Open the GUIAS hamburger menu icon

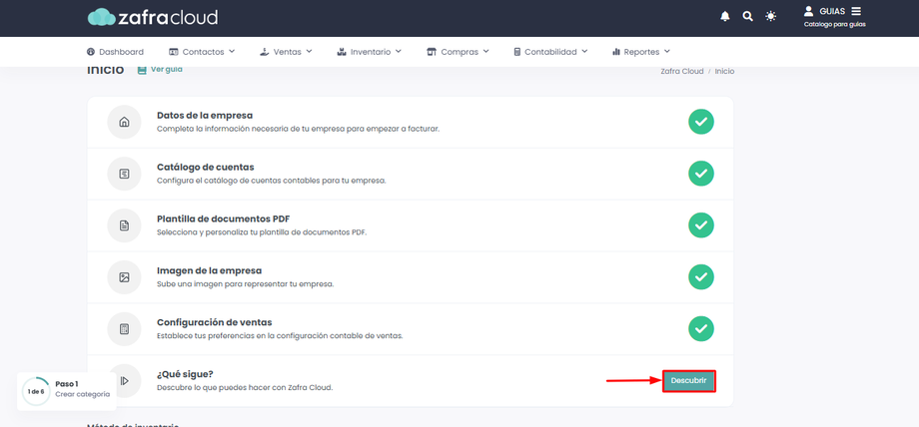click(856, 11)
